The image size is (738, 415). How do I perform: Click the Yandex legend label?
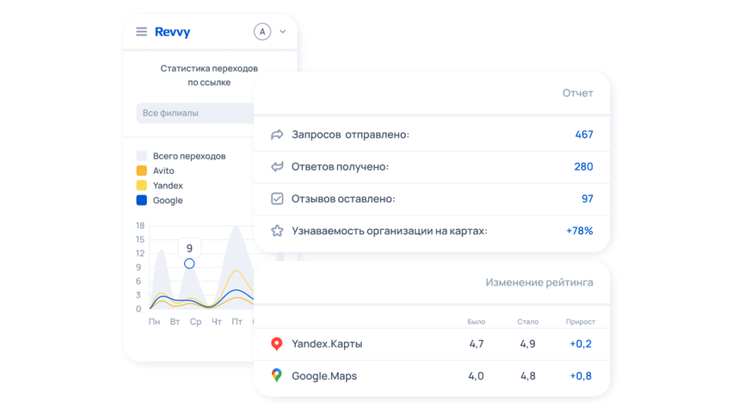tap(168, 186)
